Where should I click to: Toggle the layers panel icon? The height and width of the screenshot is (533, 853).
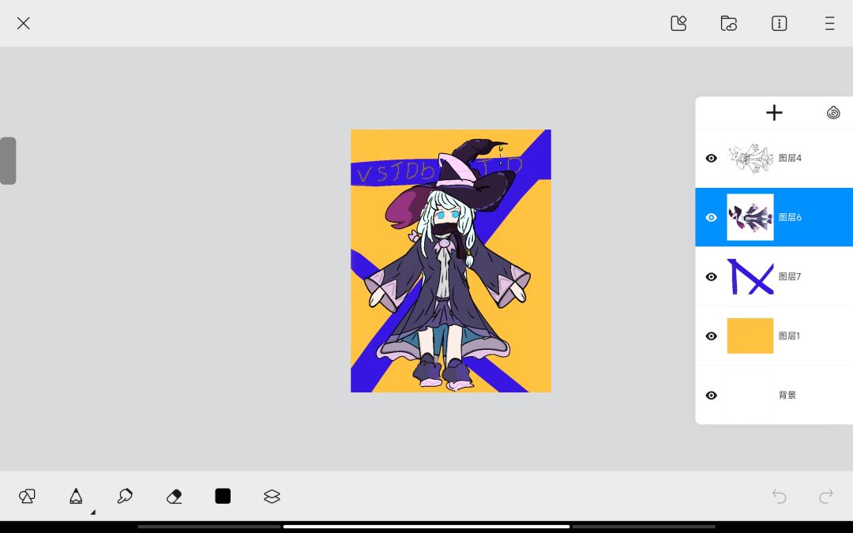(x=272, y=496)
